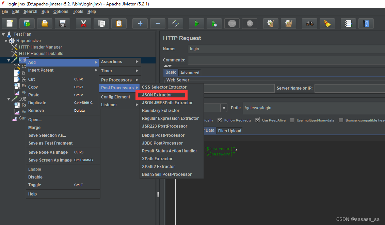Select BeanShell PostProcessor
Screen dimensions: 385x225
171,174
